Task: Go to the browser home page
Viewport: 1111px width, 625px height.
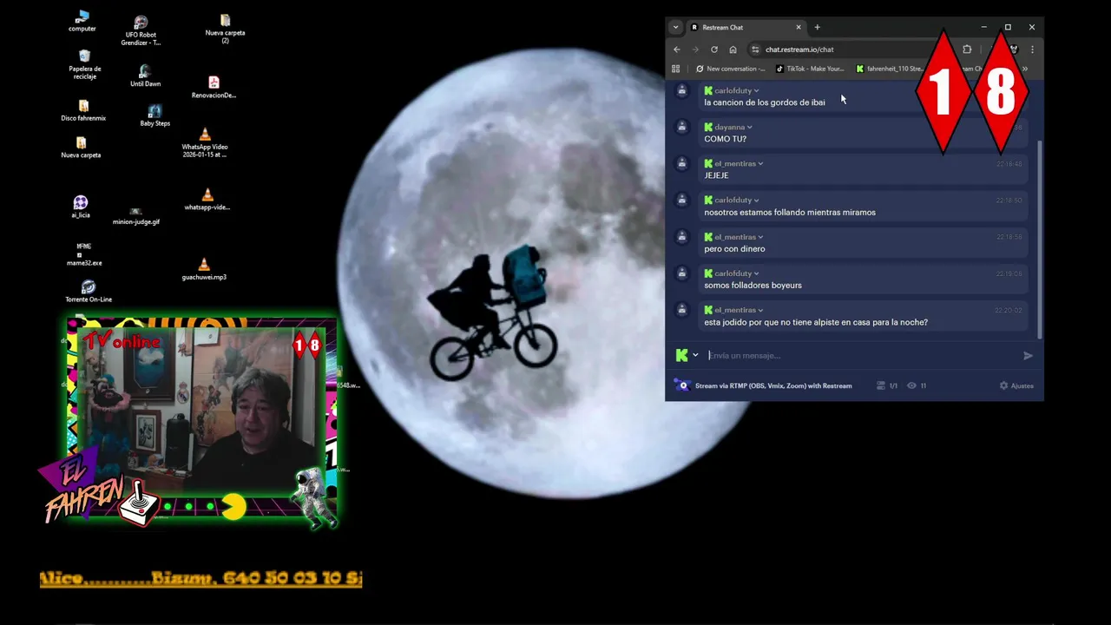Action: click(x=733, y=49)
